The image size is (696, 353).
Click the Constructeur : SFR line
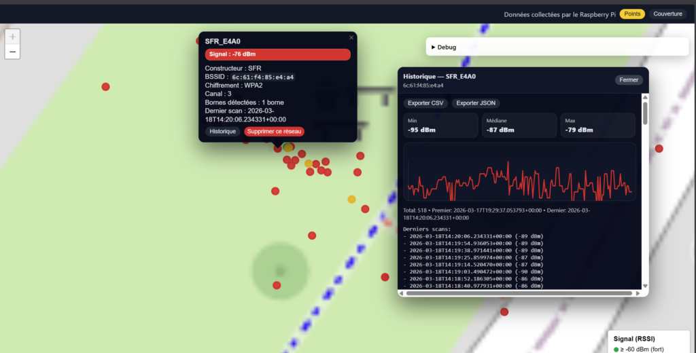(x=233, y=69)
